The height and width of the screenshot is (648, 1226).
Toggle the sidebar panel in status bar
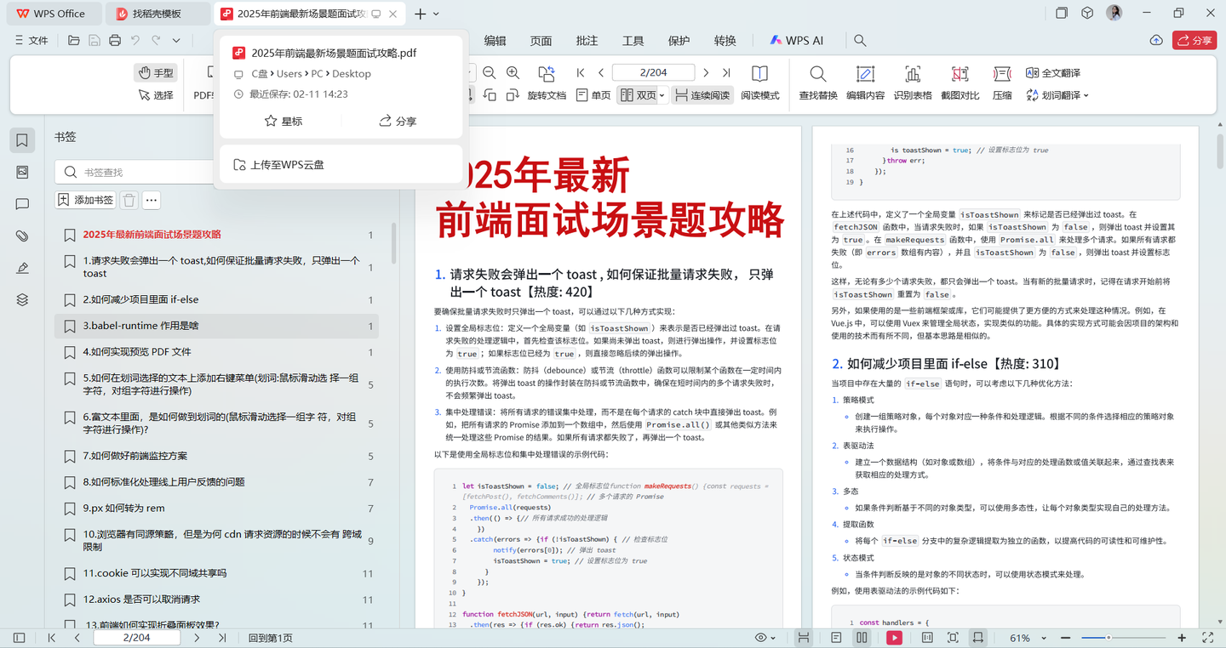pos(19,637)
